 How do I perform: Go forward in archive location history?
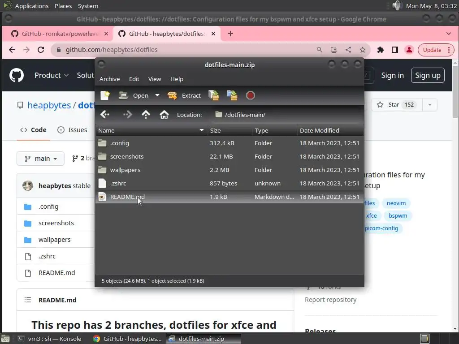click(x=127, y=114)
